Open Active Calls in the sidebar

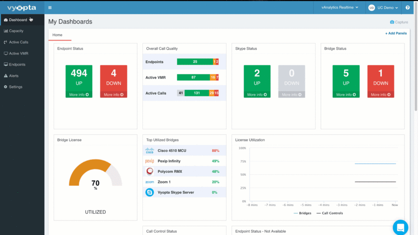pos(22,42)
